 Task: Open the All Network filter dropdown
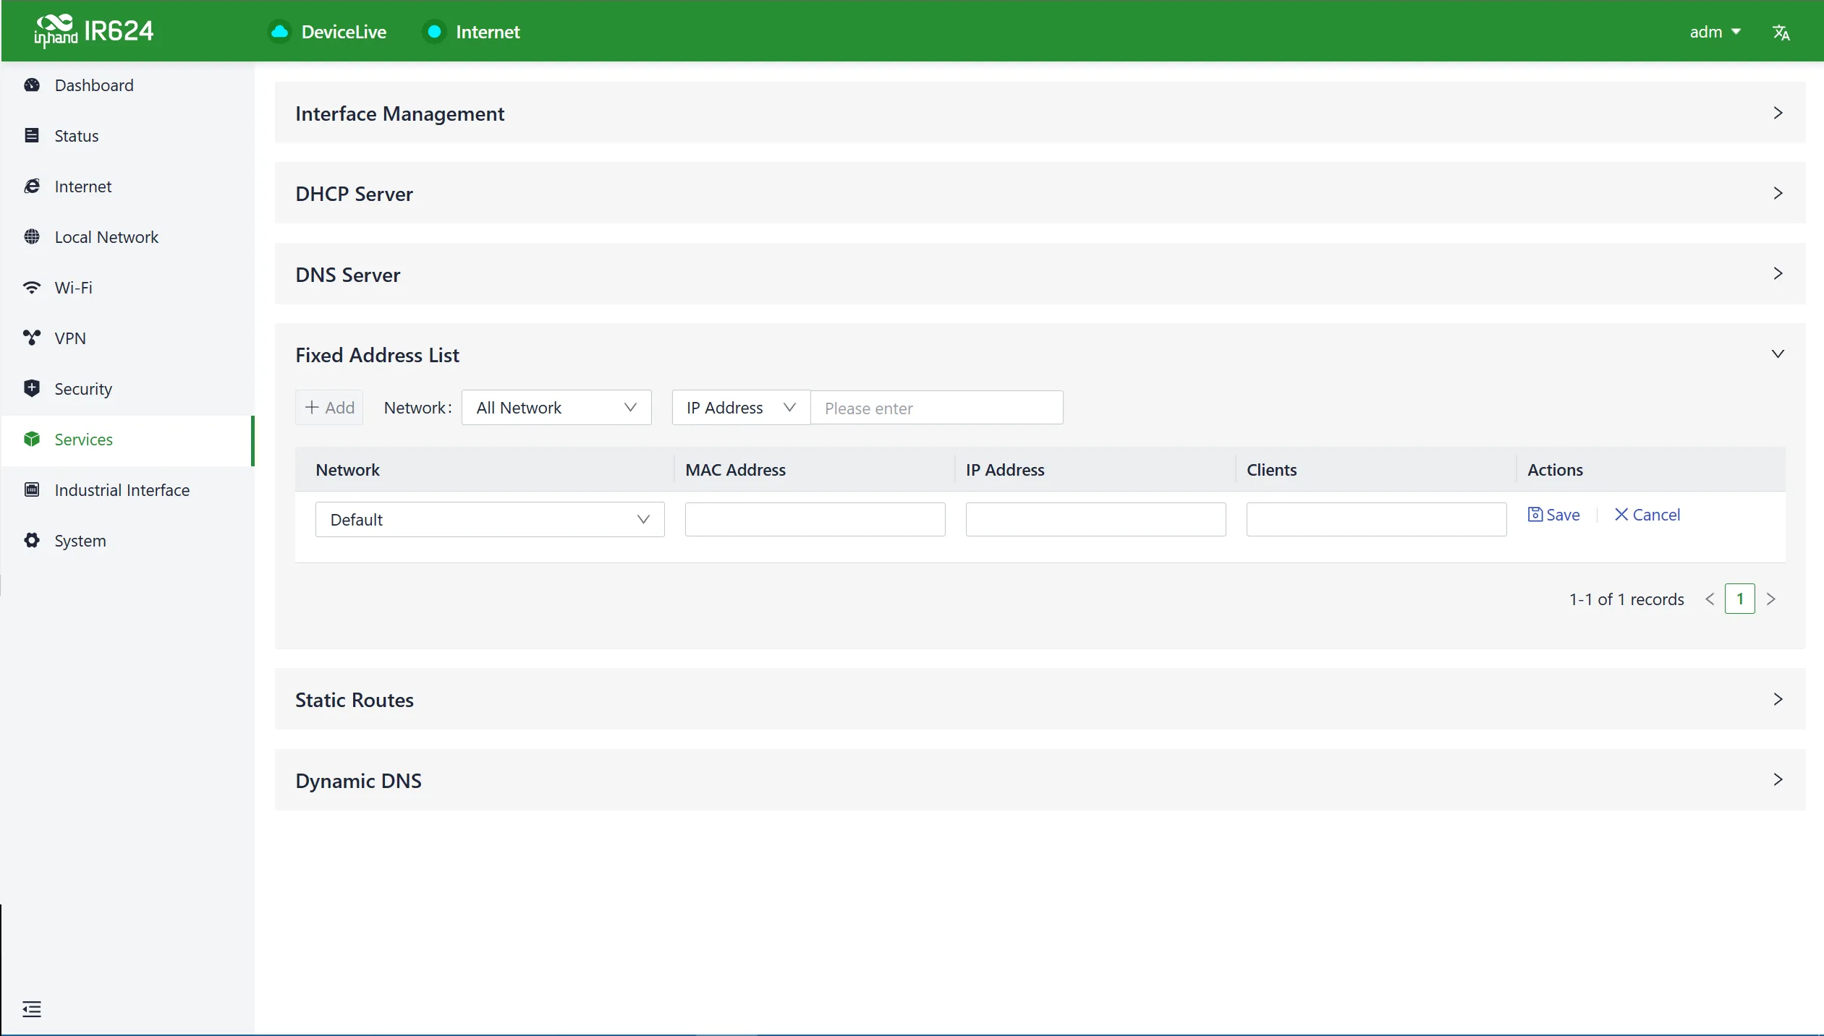556,408
